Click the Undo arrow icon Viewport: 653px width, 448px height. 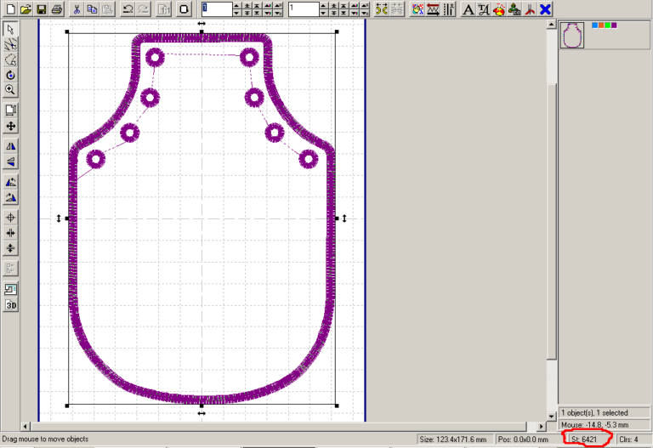128,9
